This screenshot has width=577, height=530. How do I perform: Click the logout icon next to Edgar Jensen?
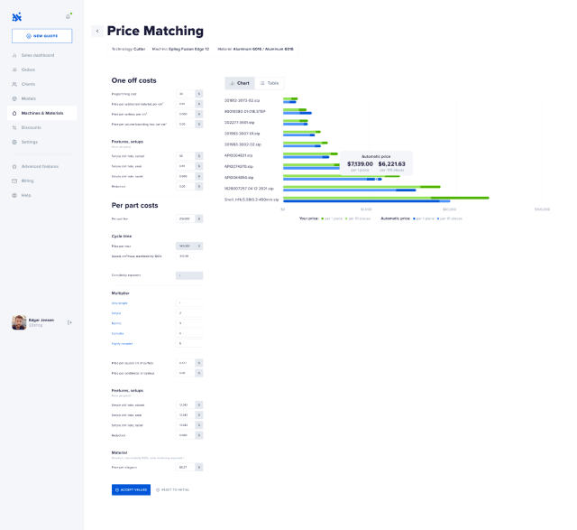tap(69, 322)
